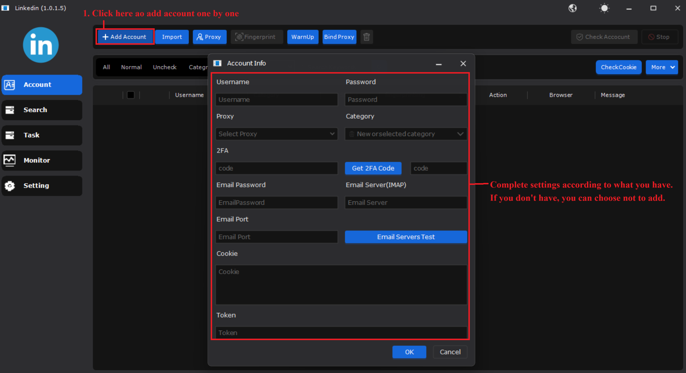This screenshot has height=373, width=686.
Task: Switch to the Normal filter tab
Action: 131,67
